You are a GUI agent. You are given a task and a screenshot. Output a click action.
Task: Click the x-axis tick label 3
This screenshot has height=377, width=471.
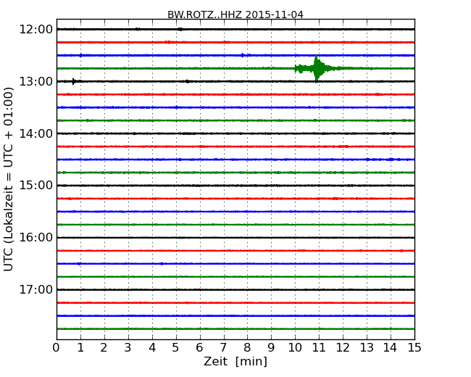[128, 348]
